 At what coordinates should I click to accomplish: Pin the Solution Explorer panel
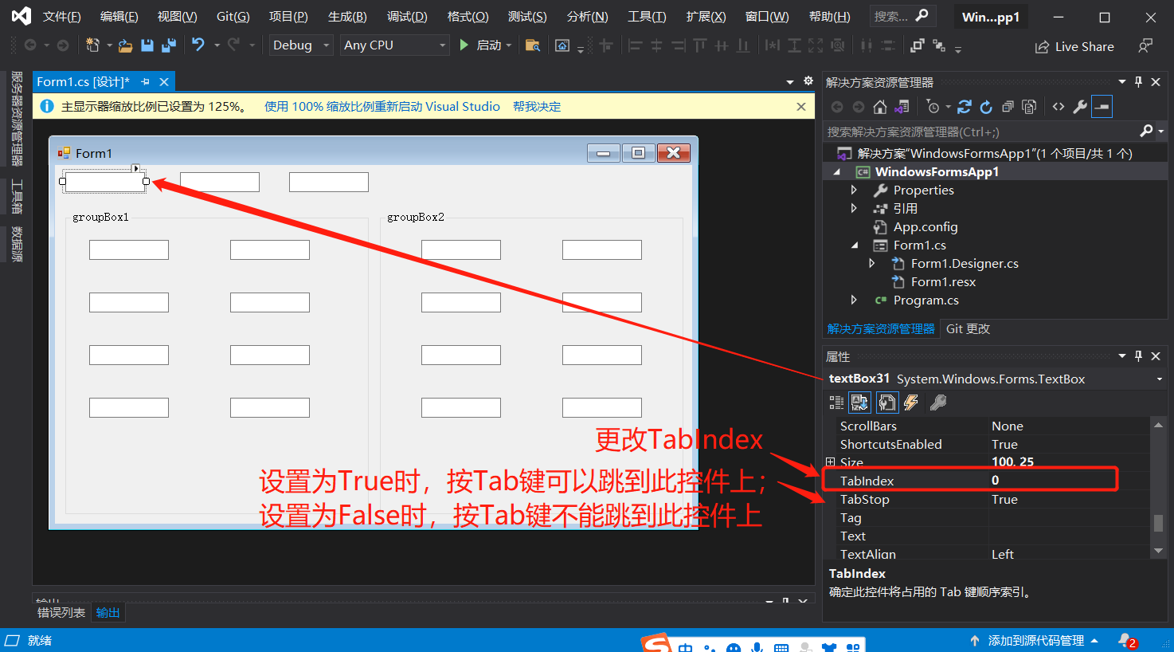tap(1138, 81)
